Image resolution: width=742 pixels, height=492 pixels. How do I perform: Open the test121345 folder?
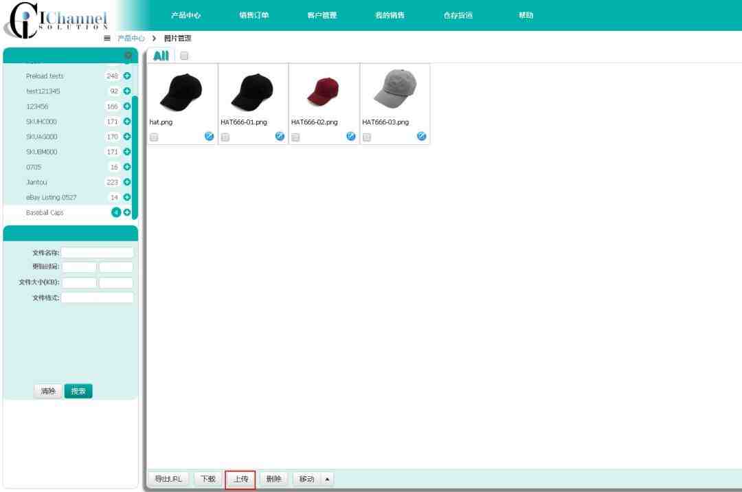point(43,91)
